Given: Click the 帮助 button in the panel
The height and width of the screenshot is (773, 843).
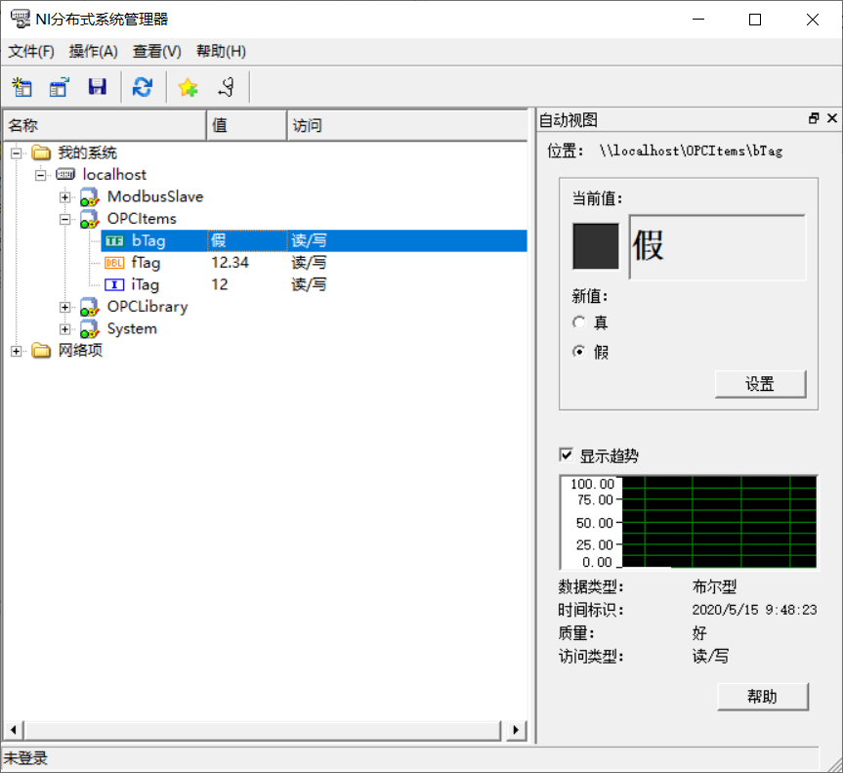Looking at the screenshot, I should tap(762, 697).
